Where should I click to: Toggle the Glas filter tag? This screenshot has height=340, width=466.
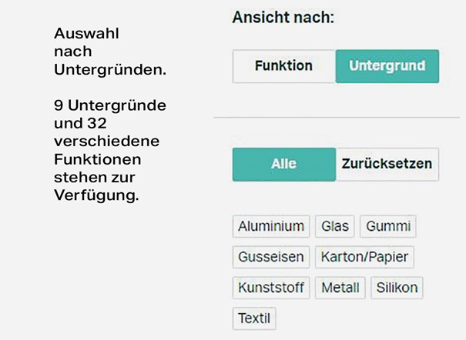tap(334, 226)
